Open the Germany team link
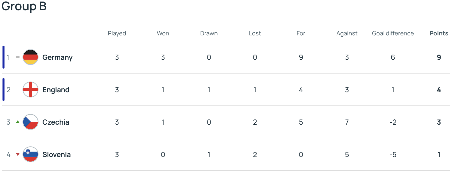450x173 pixels. click(x=57, y=58)
